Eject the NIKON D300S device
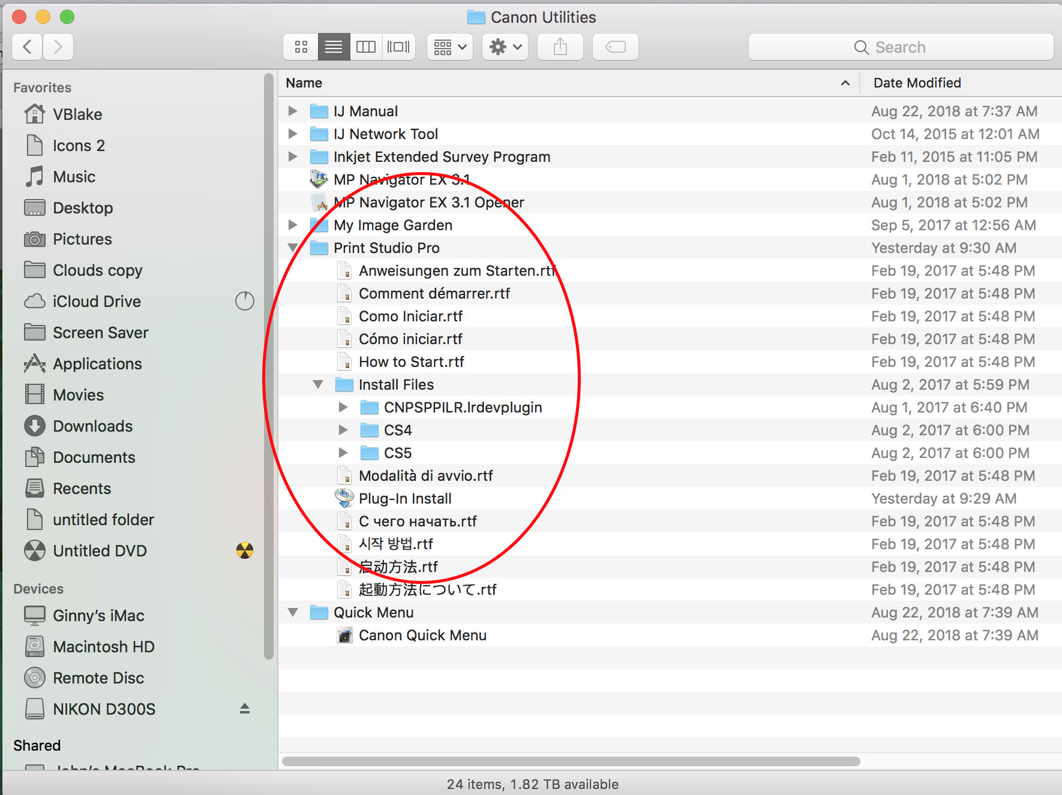The width and height of the screenshot is (1062, 795). point(245,709)
